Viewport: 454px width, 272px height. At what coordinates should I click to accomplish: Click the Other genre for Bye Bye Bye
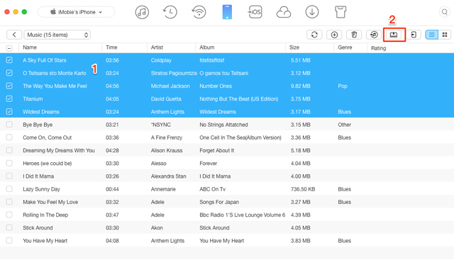coord(344,125)
